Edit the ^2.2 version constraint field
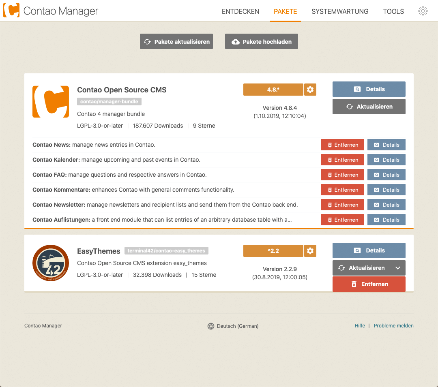Viewport: 438px width, 387px height. 273,251
